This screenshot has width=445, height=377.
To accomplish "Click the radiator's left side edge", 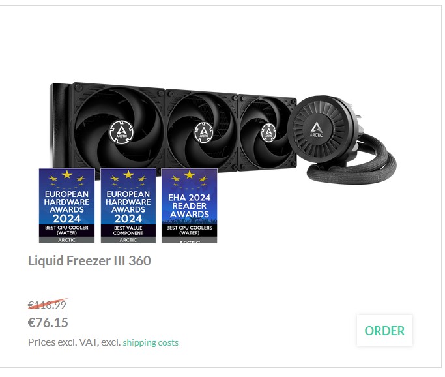I will pos(59,125).
